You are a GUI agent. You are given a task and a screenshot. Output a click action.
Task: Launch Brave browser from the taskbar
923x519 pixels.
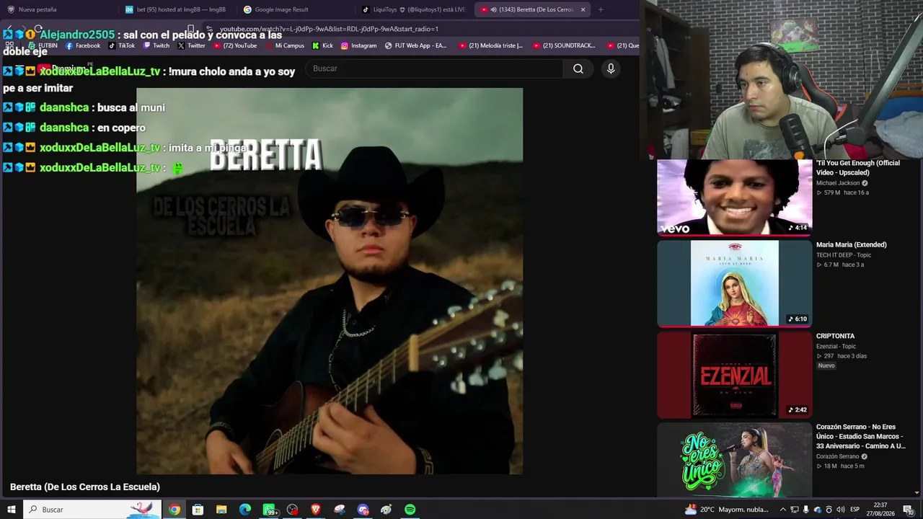click(316, 510)
